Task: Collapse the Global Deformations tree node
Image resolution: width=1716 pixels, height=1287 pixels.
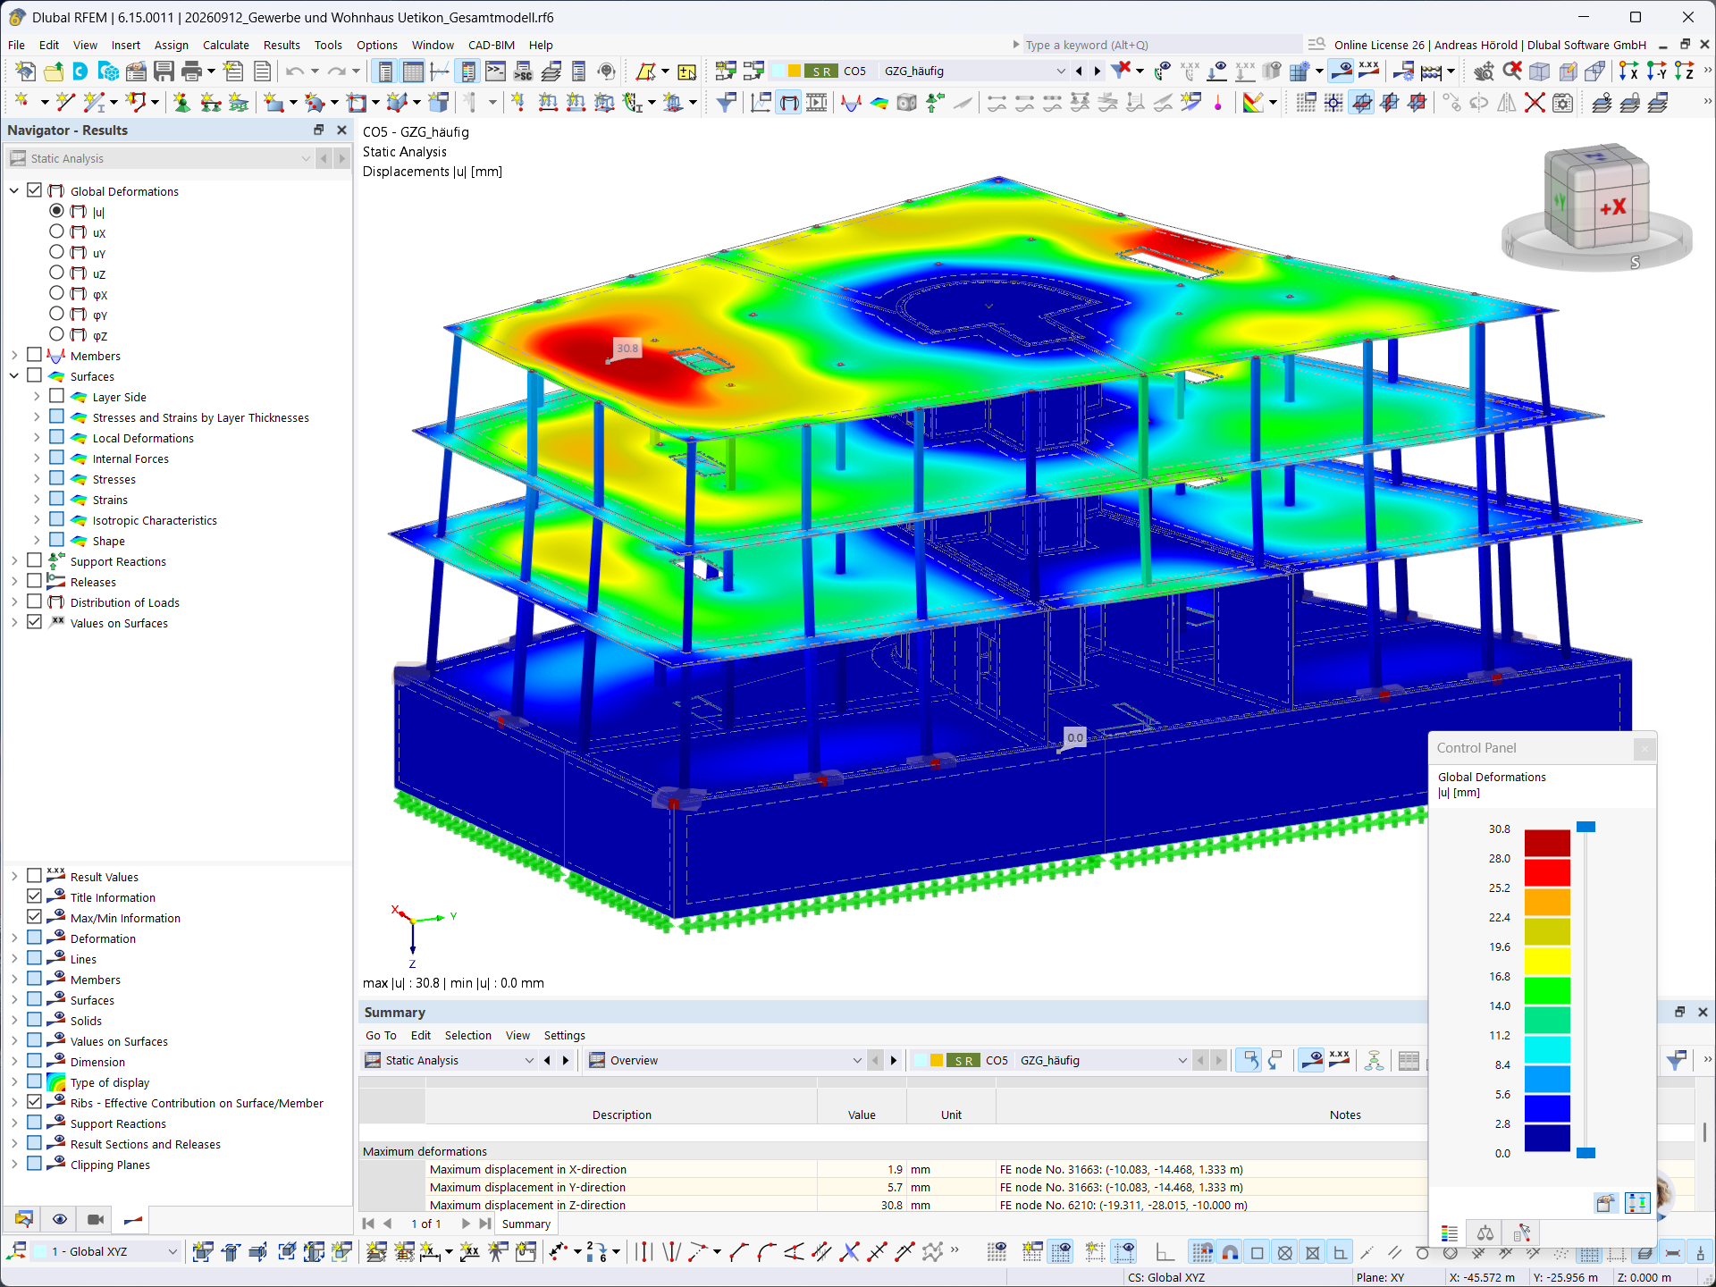Action: (14, 190)
